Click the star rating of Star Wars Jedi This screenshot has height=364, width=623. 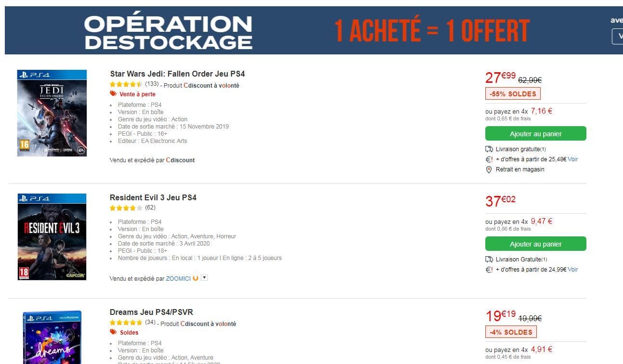click(126, 84)
